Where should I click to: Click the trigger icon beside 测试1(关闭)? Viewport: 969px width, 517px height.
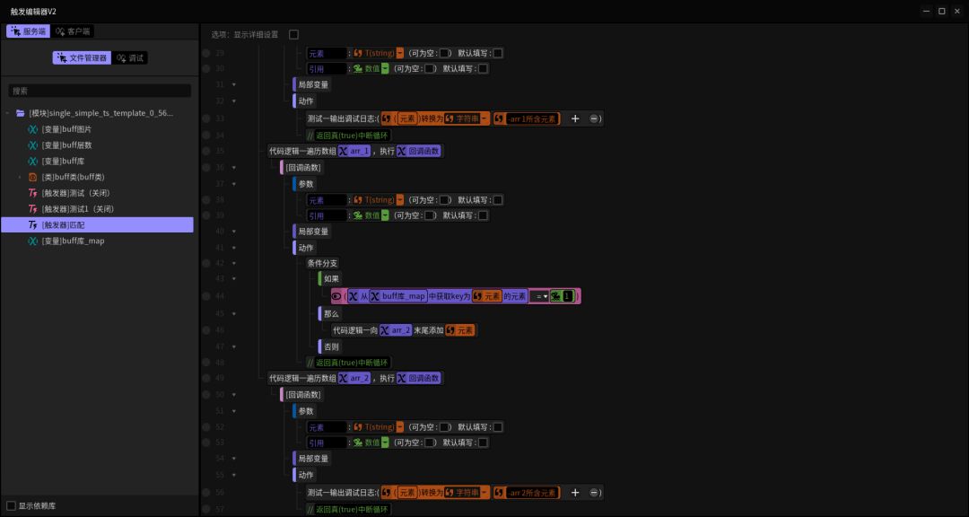click(33, 209)
